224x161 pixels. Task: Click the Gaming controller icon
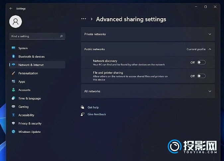point(13,107)
